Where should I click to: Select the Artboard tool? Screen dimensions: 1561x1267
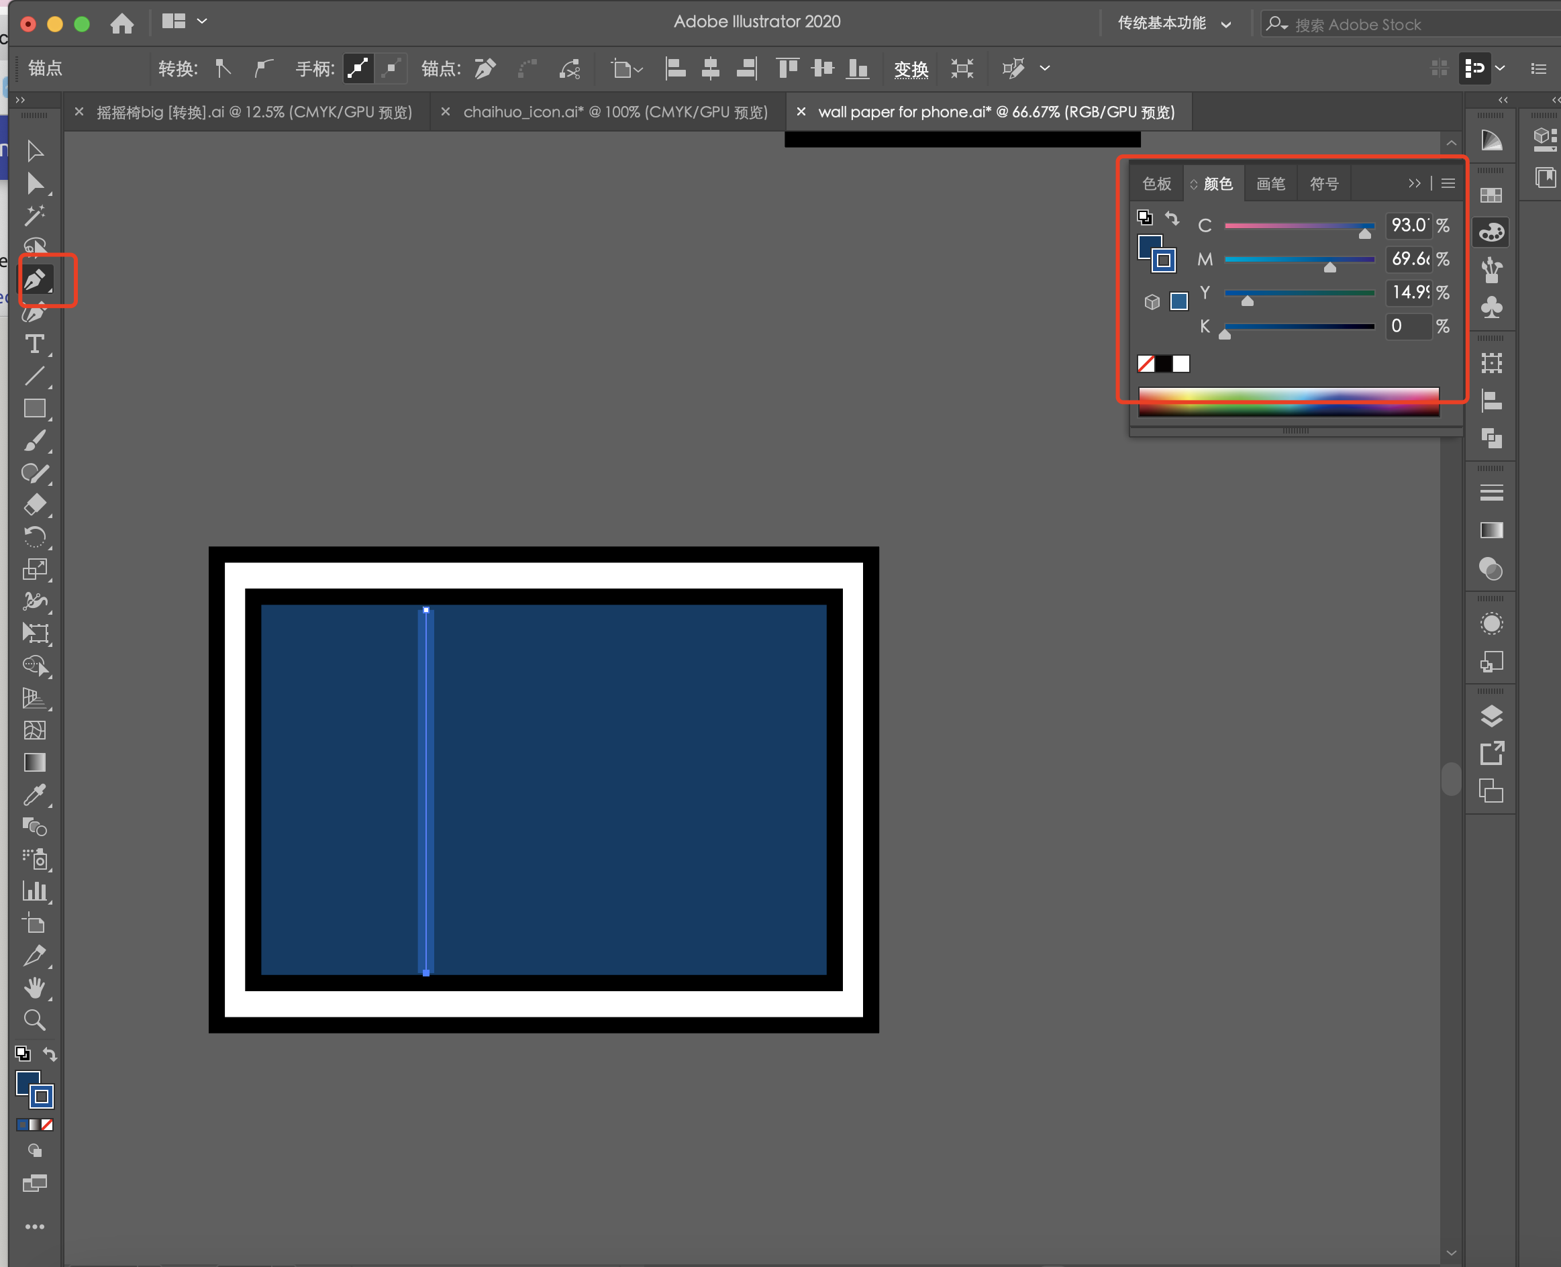click(34, 923)
